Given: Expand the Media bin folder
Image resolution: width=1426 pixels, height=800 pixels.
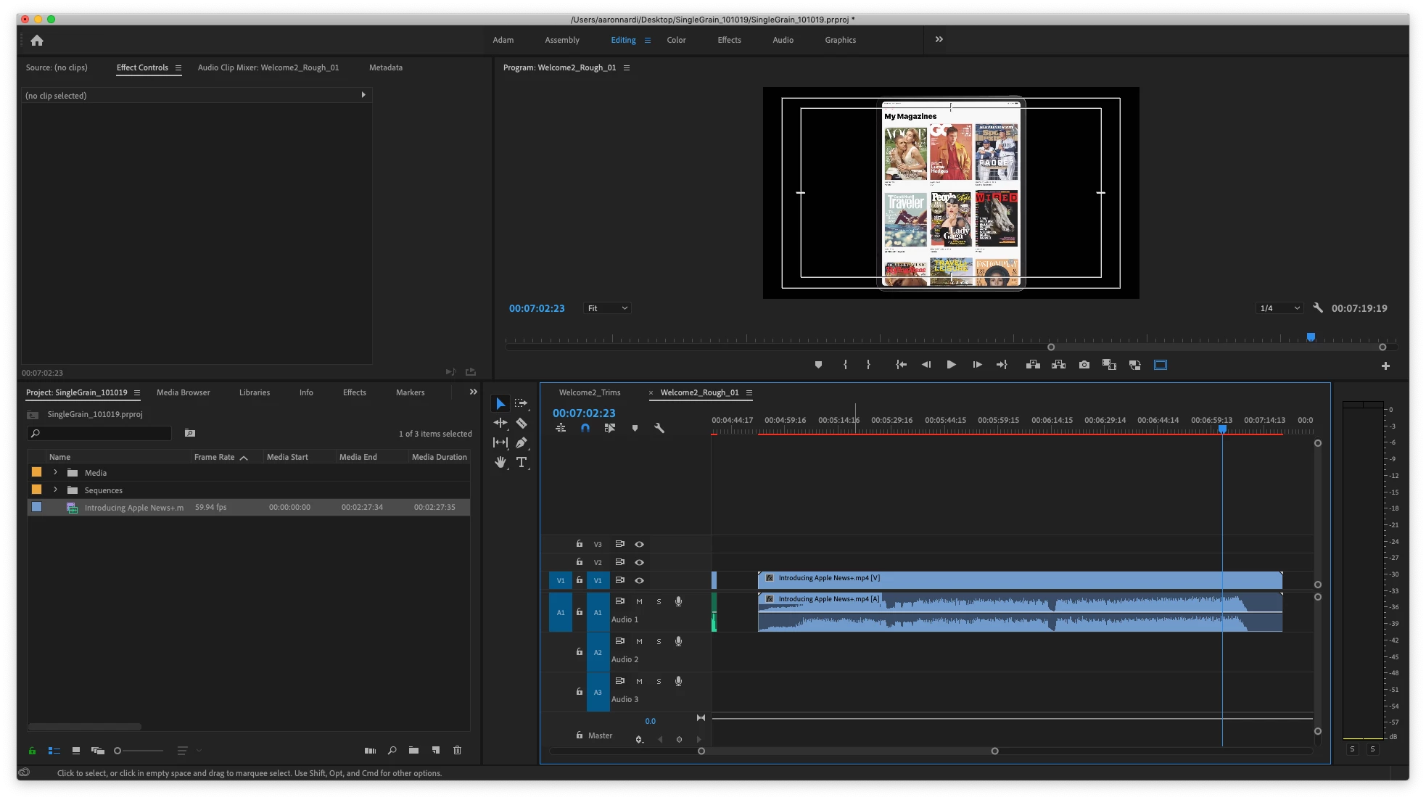Looking at the screenshot, I should [55, 472].
